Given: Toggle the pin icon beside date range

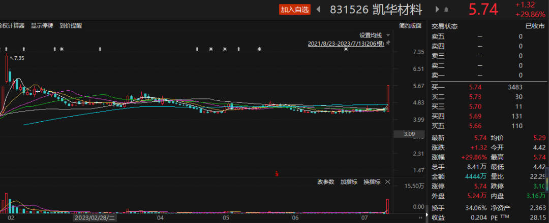Looking at the screenshot, I should click(388, 43).
